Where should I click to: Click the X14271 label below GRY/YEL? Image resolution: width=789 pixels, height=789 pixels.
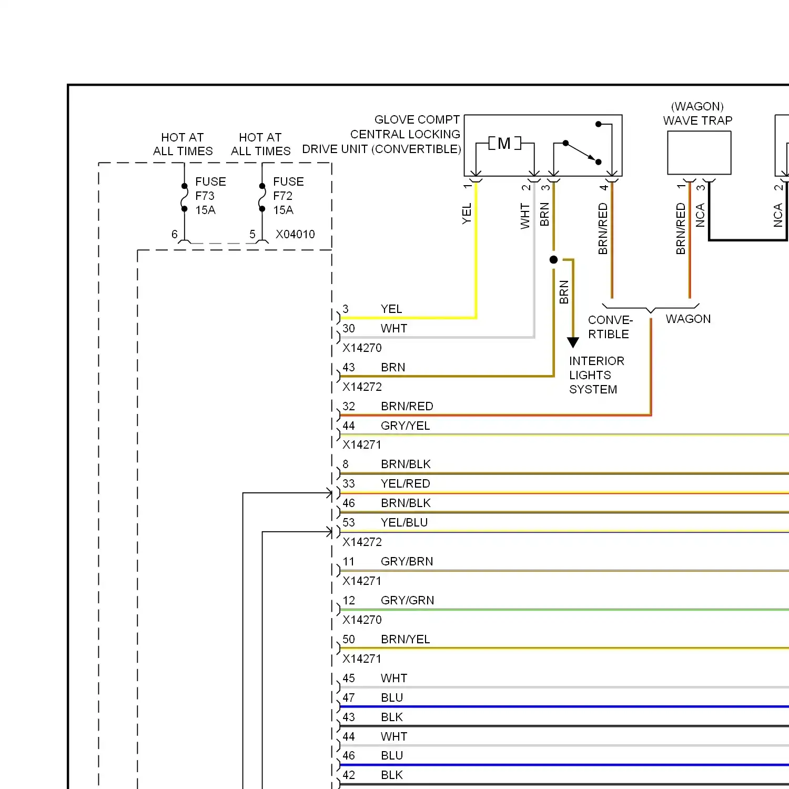tap(362, 444)
